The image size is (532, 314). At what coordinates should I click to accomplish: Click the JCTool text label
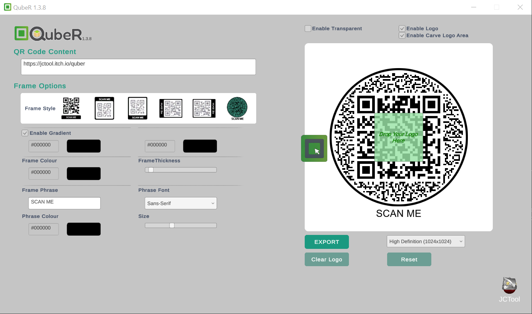pos(509,299)
